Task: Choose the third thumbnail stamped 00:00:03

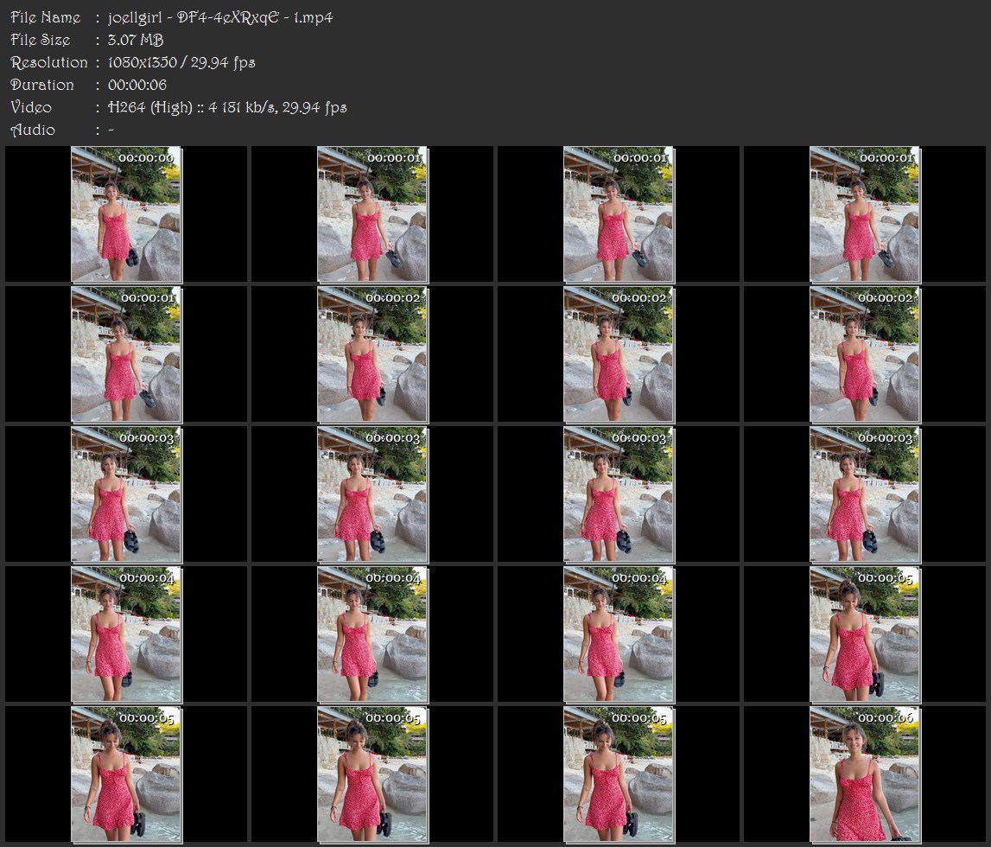Action: pyautogui.click(x=619, y=495)
